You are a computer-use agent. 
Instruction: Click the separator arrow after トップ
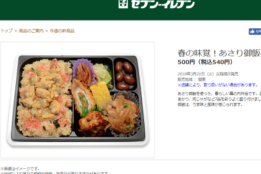[16, 31]
